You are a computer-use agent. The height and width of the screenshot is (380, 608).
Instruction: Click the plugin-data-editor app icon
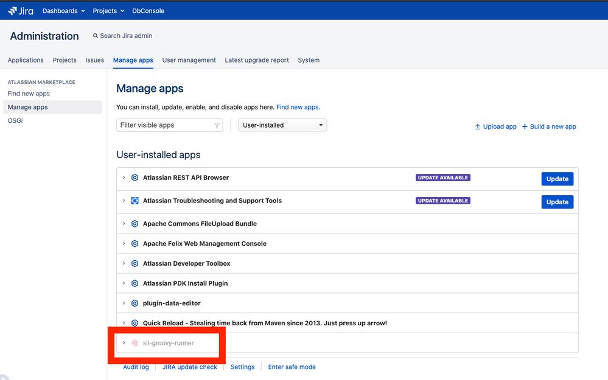tap(135, 303)
